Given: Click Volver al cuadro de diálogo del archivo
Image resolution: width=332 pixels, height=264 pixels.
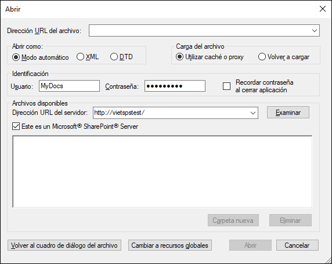Looking at the screenshot, I should (64, 245).
